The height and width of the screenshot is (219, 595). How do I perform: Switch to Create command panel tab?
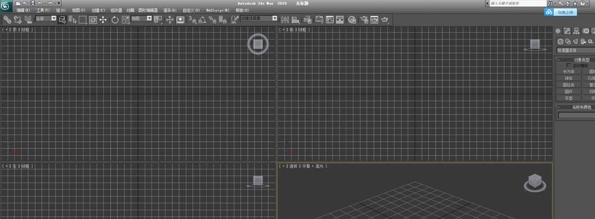[x=558, y=31]
